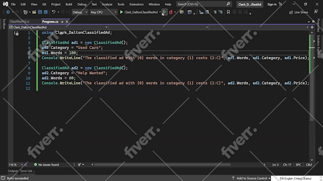
Task: Click the Search (Ctrl+Q) box
Action: point(204,4)
